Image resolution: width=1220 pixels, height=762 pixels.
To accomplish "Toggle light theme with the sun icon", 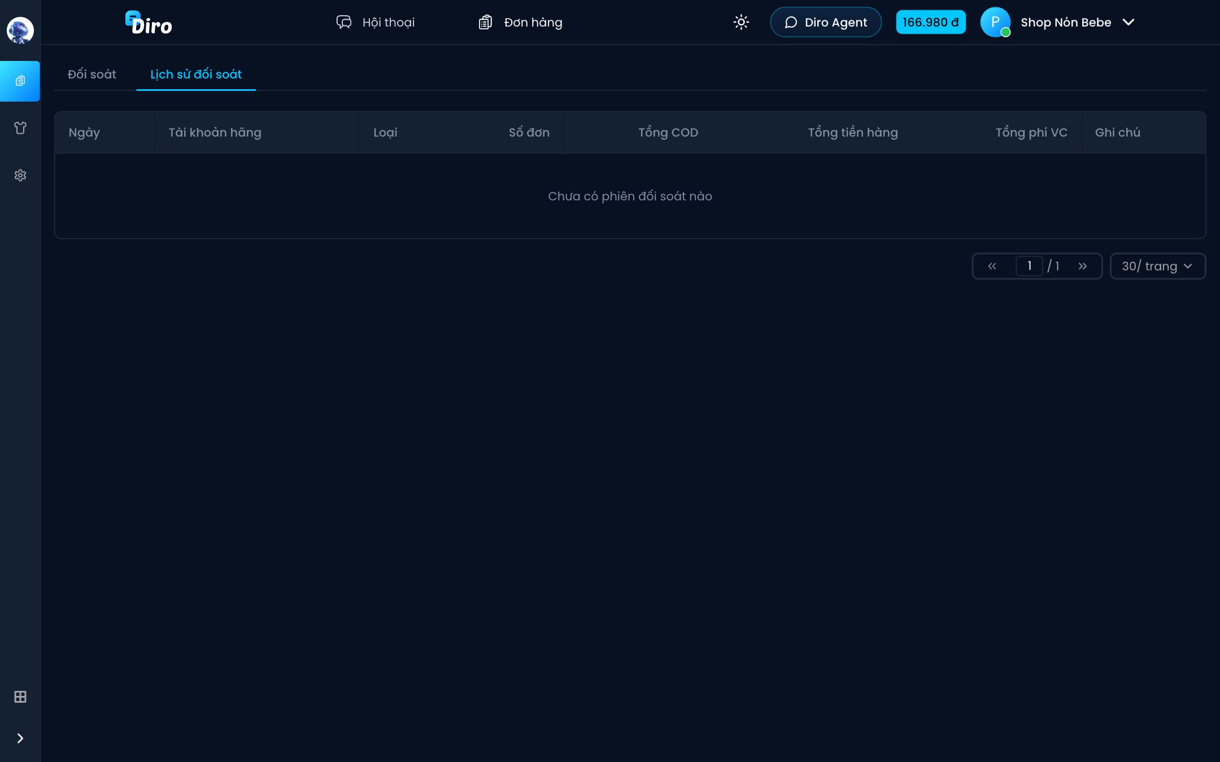I will tap(741, 22).
